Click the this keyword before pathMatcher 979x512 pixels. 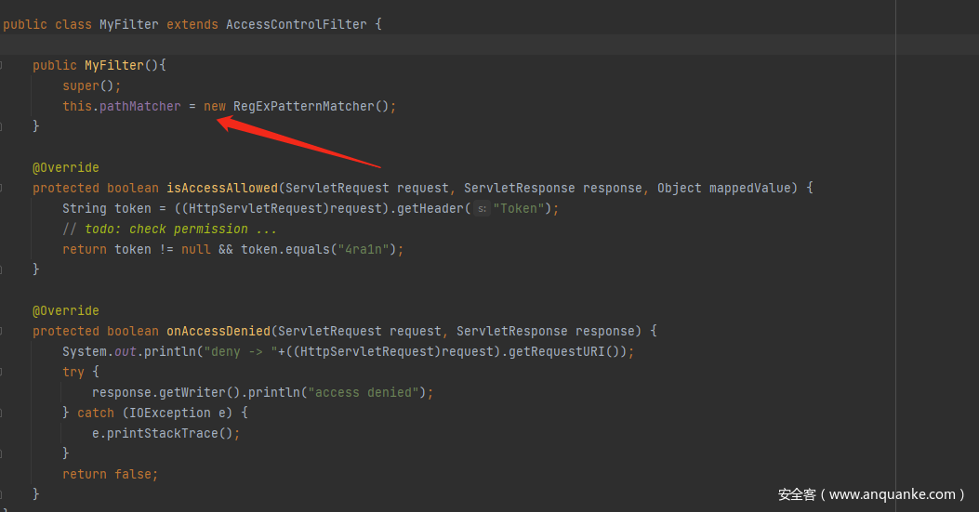click(77, 106)
